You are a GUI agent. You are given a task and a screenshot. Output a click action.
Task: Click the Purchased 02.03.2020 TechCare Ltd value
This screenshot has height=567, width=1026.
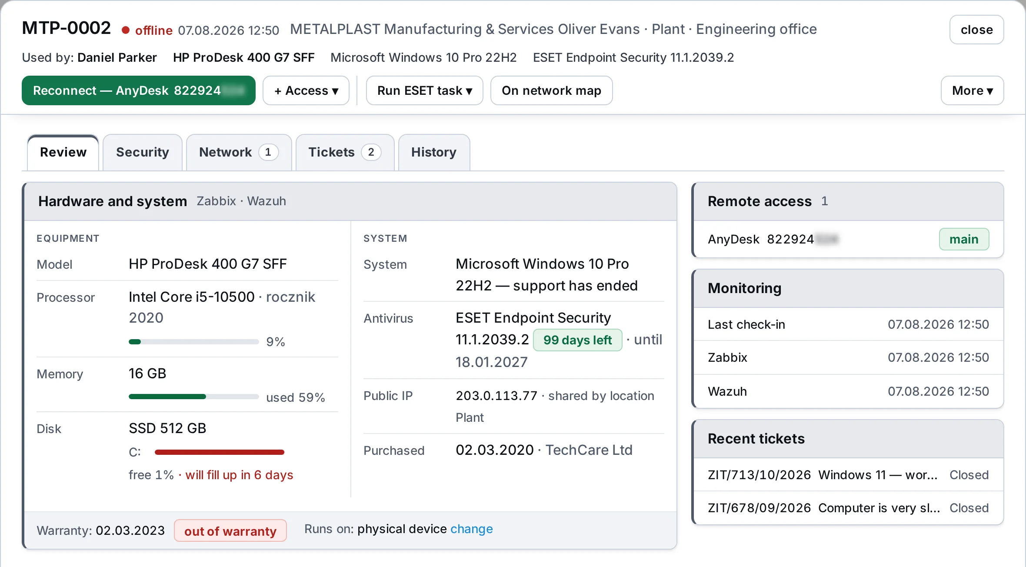(544, 450)
